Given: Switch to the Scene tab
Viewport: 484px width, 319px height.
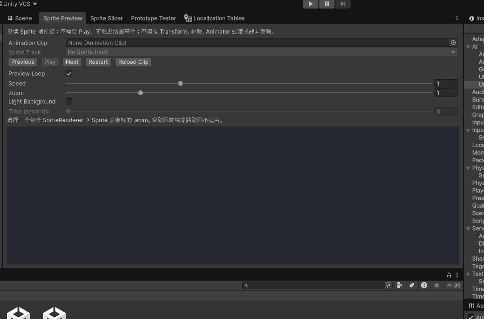Looking at the screenshot, I should tap(20, 18).
